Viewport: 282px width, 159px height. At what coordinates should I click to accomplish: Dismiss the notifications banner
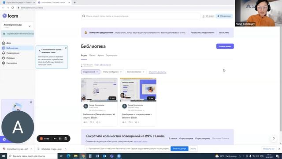pyautogui.click(x=224, y=33)
